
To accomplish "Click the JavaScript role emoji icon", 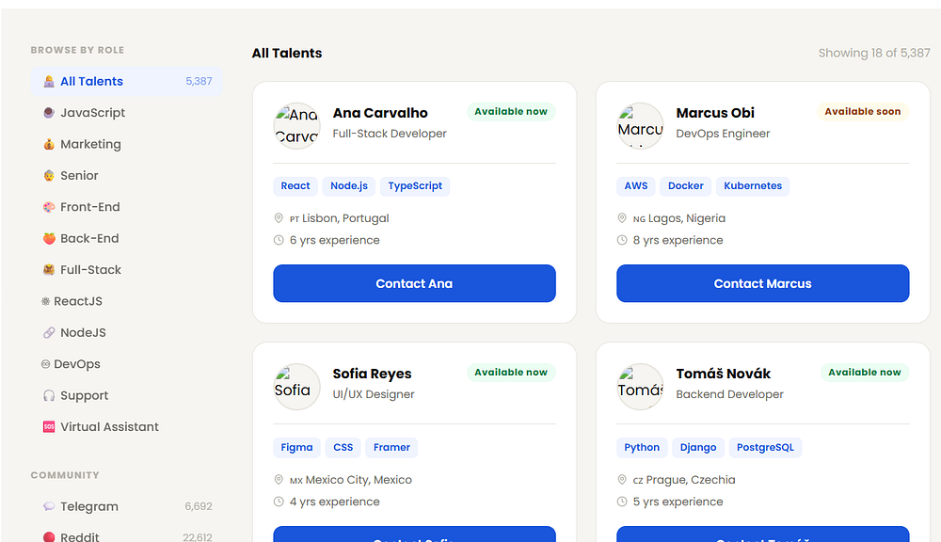I will pos(49,113).
